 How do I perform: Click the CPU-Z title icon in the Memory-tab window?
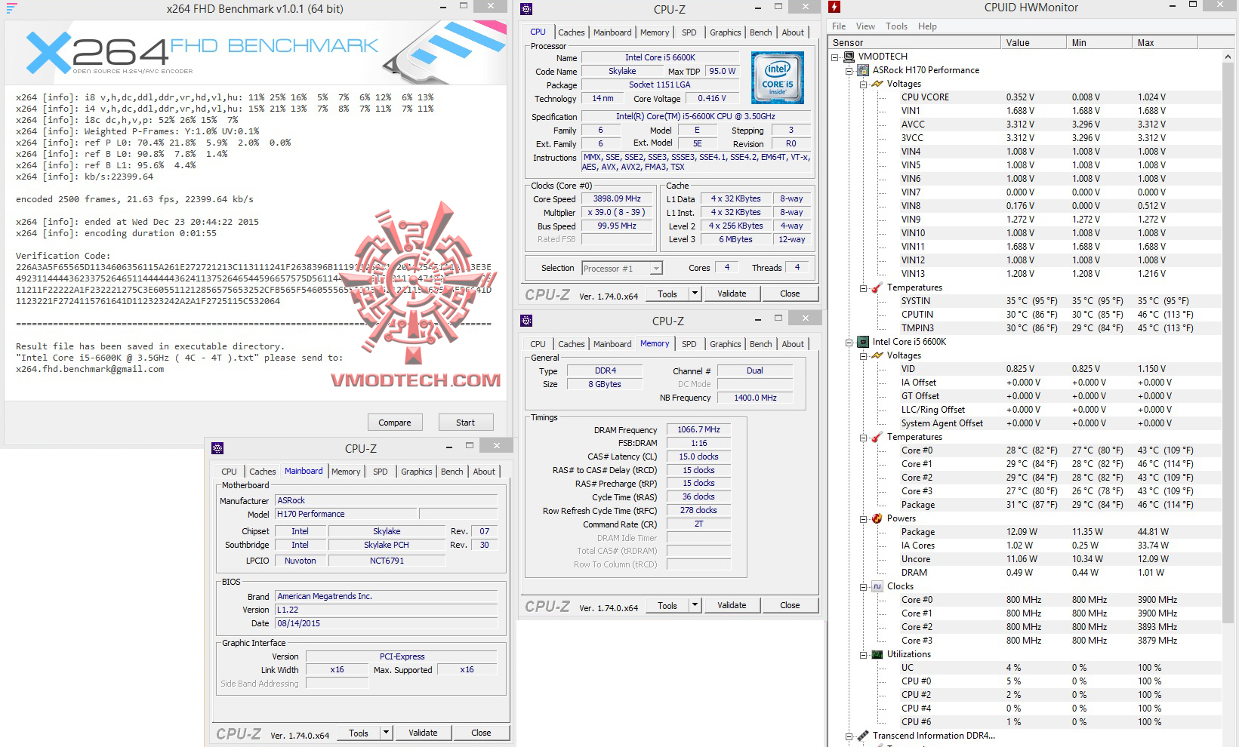click(x=526, y=321)
